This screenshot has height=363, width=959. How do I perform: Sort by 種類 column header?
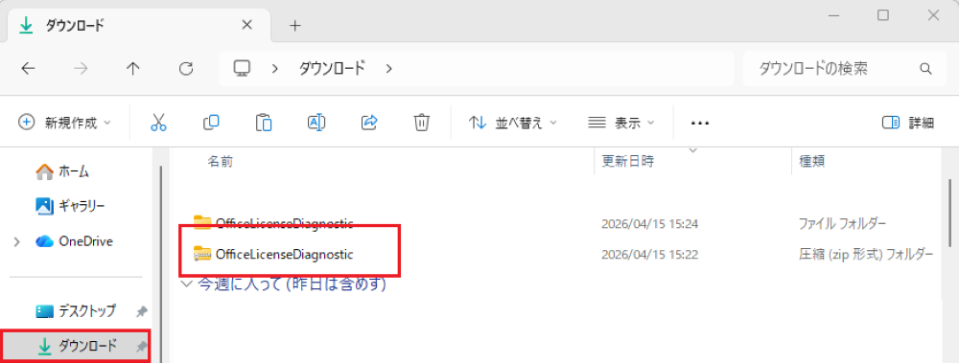pyautogui.click(x=813, y=161)
